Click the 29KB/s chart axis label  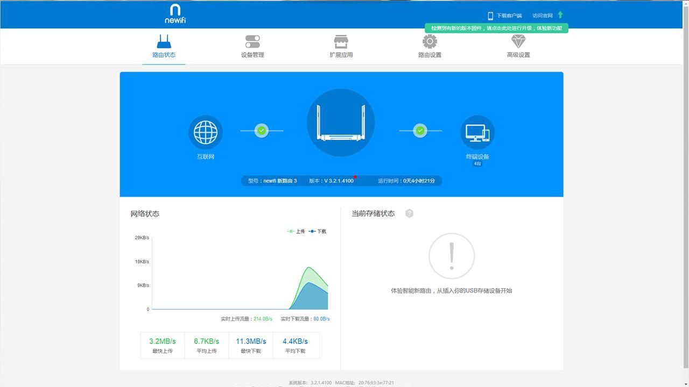(142, 238)
